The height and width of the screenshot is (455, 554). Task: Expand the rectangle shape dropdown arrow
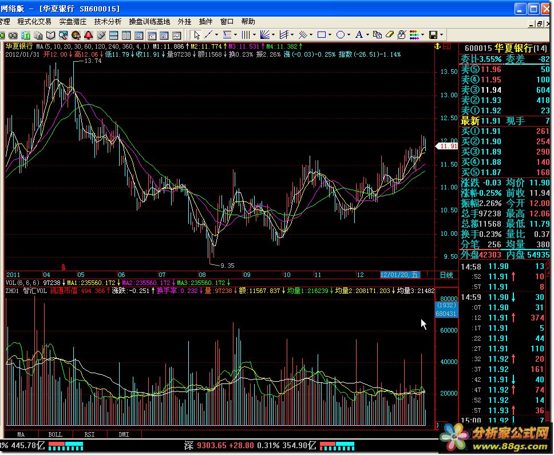click(330, 34)
